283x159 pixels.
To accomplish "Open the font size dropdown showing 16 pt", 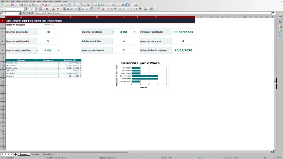I will 36,9.
